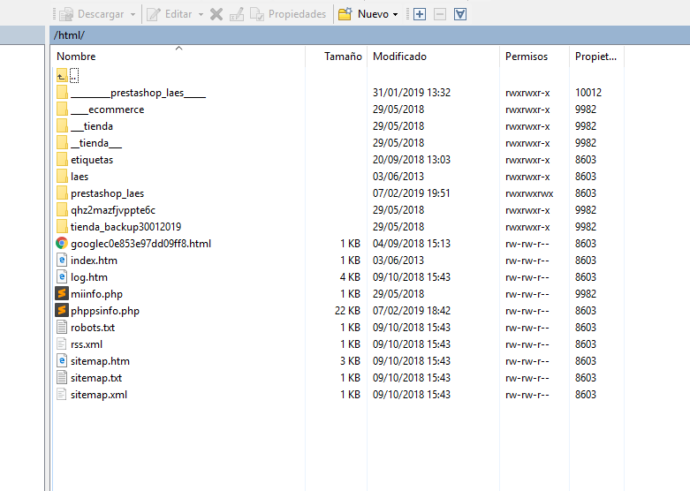Open the Descargar dropdown arrow
Viewport: 690px width, 491px height.
[133, 14]
